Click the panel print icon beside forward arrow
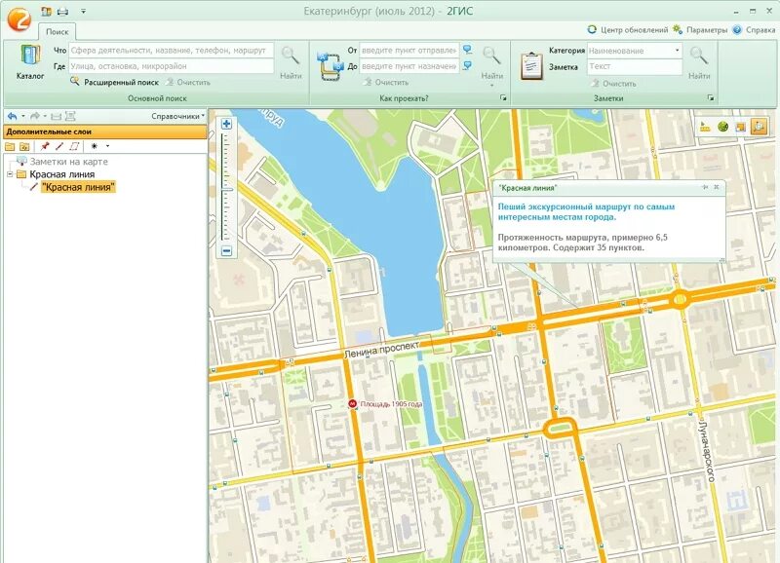The height and width of the screenshot is (563, 780). 56,116
